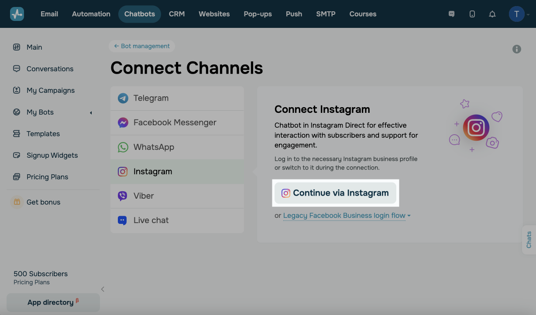Screen dimensions: 536x315
Task: Click the Main sidebar icon
Action: tap(17, 47)
